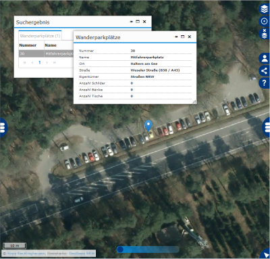Click the Anzahl Bänke label
This screenshot has height=259, width=270.
pos(90,90)
